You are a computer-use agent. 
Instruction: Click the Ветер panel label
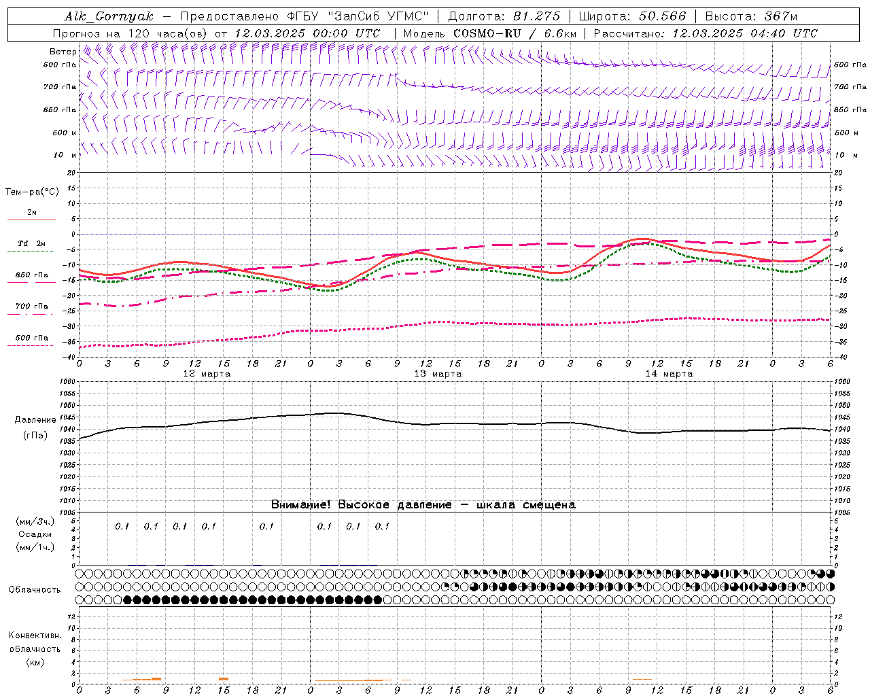[x=63, y=52]
